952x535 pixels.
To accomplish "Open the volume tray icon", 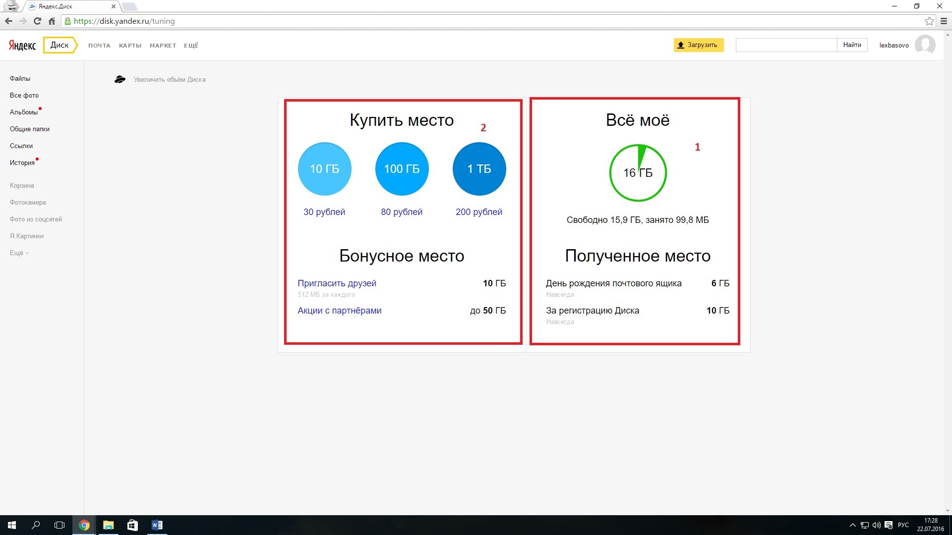I will pos(876,525).
